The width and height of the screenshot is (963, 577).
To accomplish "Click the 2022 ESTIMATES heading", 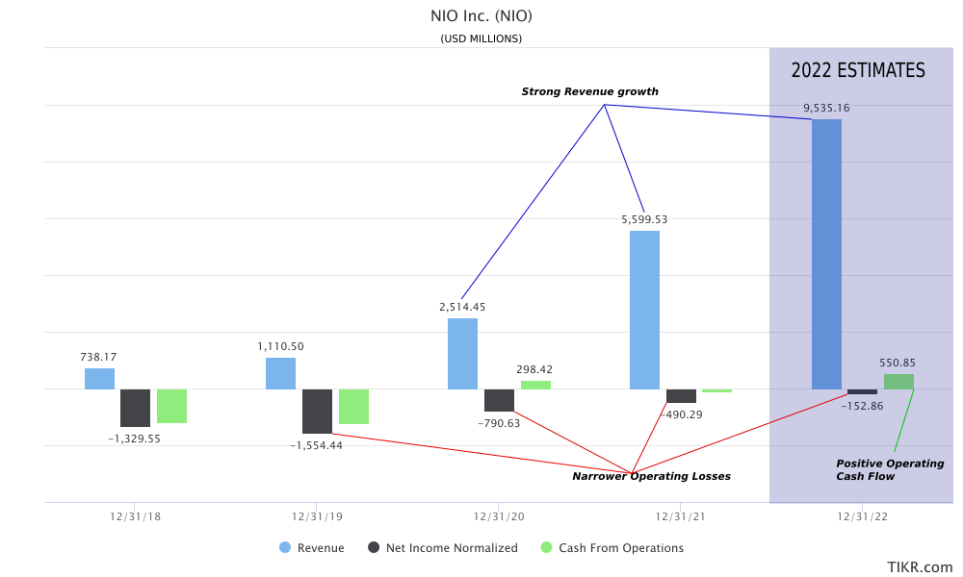I will pos(858,70).
